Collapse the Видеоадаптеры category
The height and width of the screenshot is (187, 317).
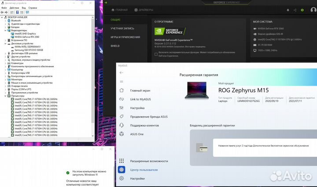[x=5, y=30]
